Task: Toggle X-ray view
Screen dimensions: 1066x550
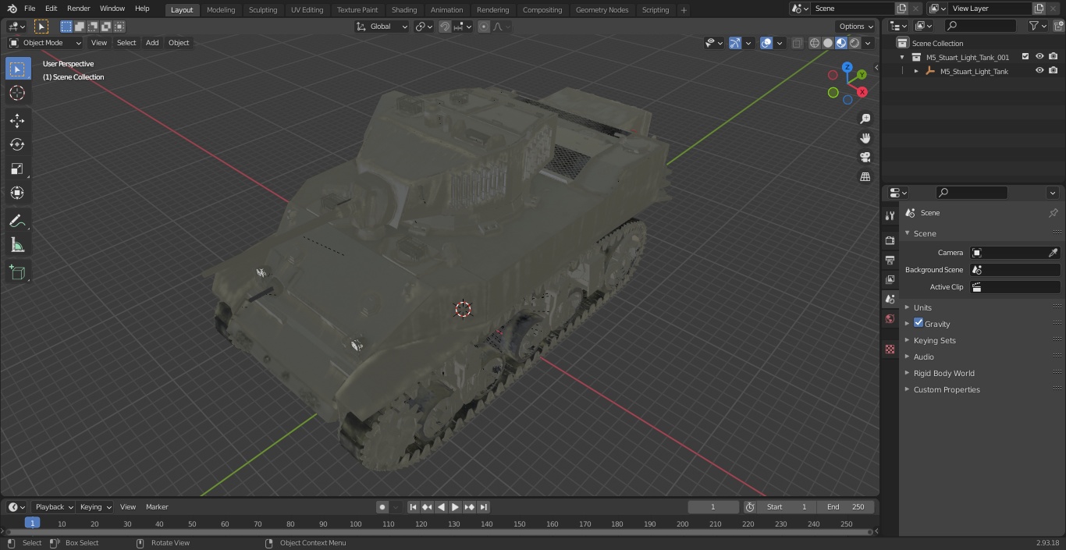Action: click(x=797, y=43)
